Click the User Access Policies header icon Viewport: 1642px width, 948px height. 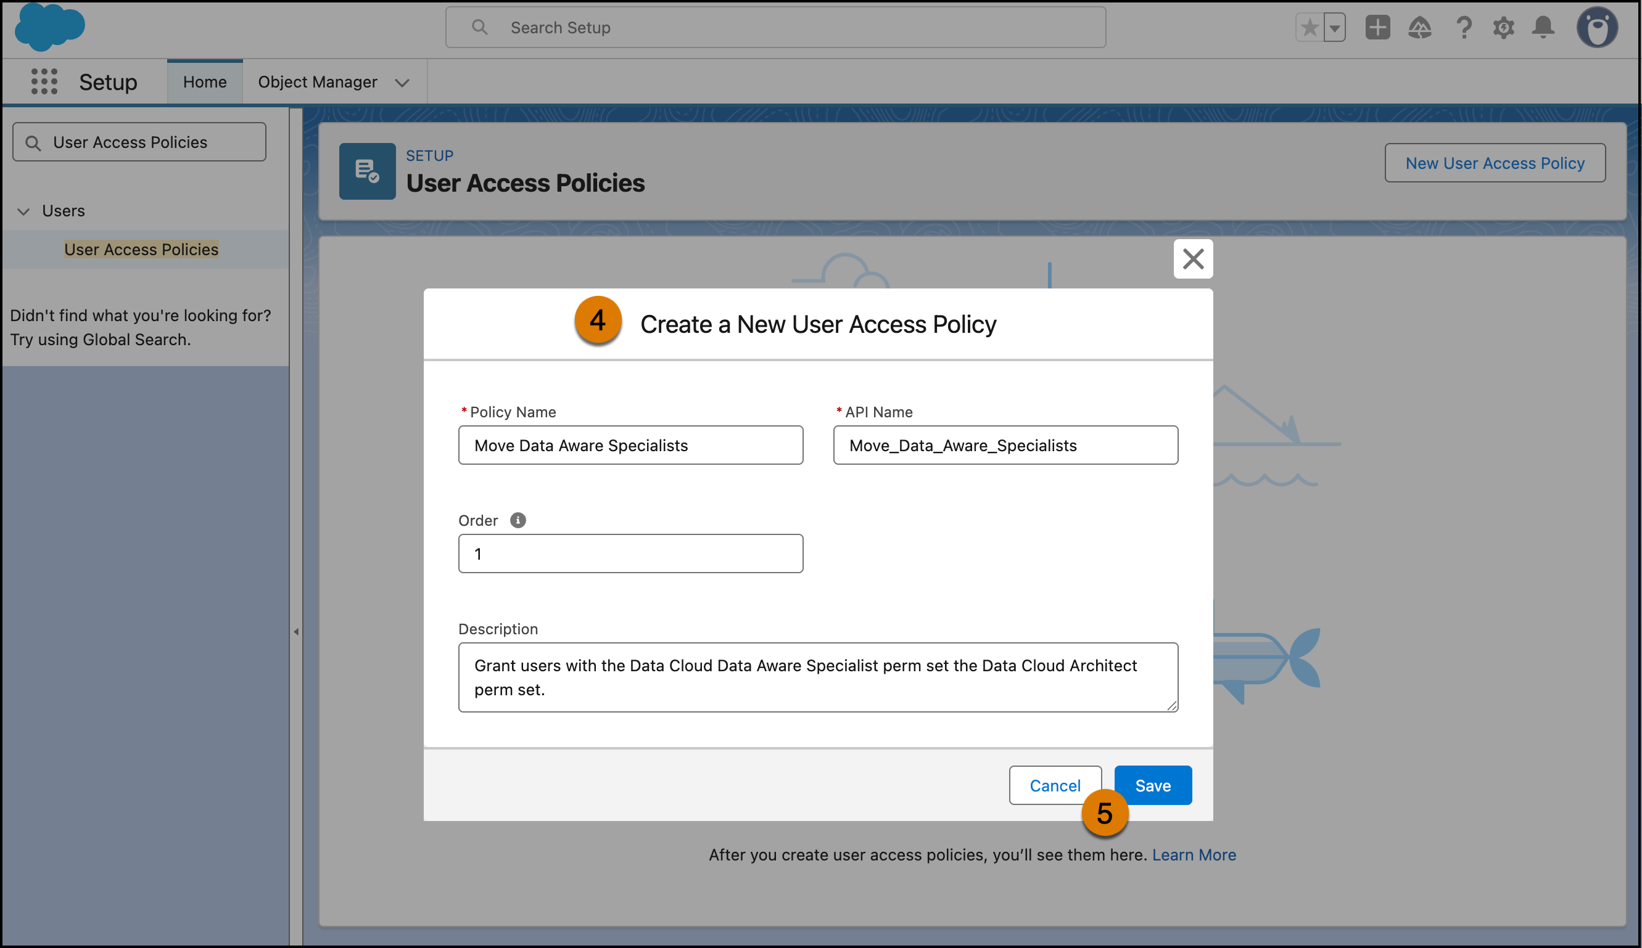[367, 171]
